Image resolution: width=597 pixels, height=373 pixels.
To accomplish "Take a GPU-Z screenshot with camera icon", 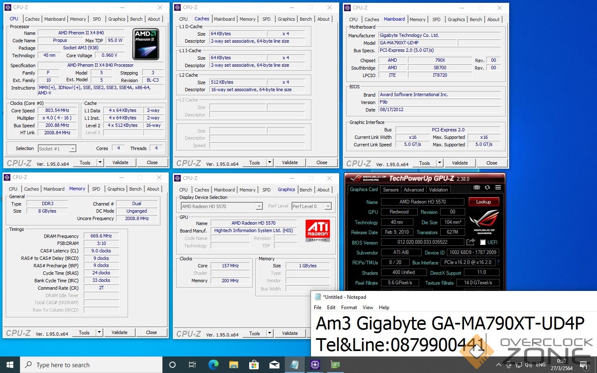I will [477, 188].
